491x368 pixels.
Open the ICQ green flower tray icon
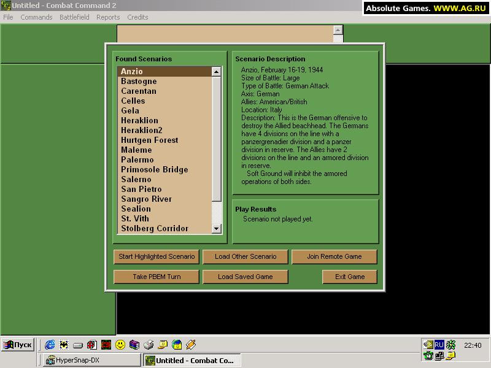click(x=451, y=345)
